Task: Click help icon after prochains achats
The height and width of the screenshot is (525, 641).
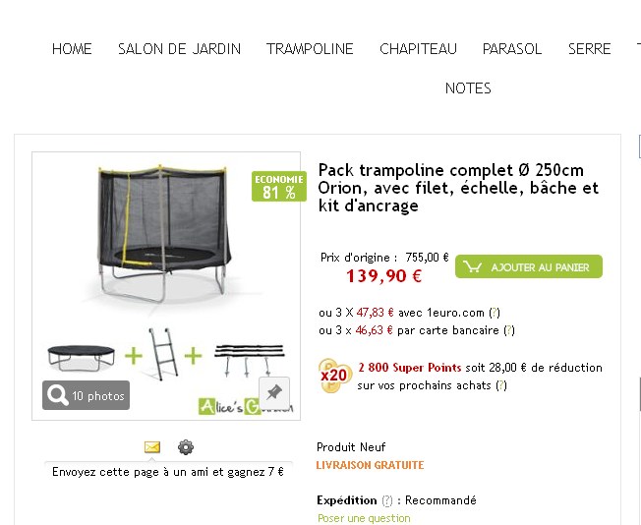Action: pyautogui.click(x=501, y=385)
